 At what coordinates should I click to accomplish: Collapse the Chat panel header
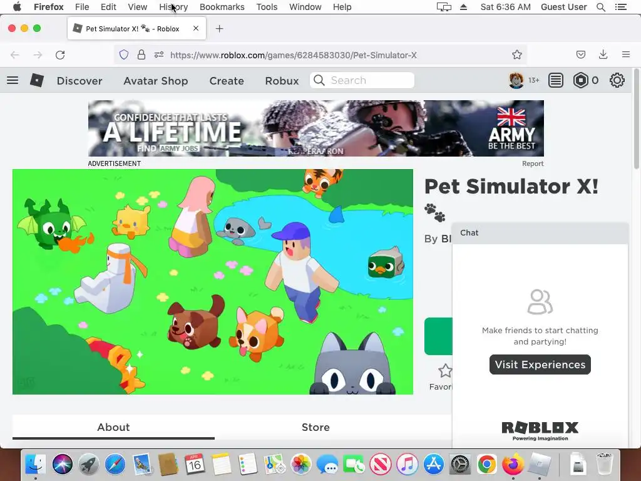pyautogui.click(x=540, y=233)
